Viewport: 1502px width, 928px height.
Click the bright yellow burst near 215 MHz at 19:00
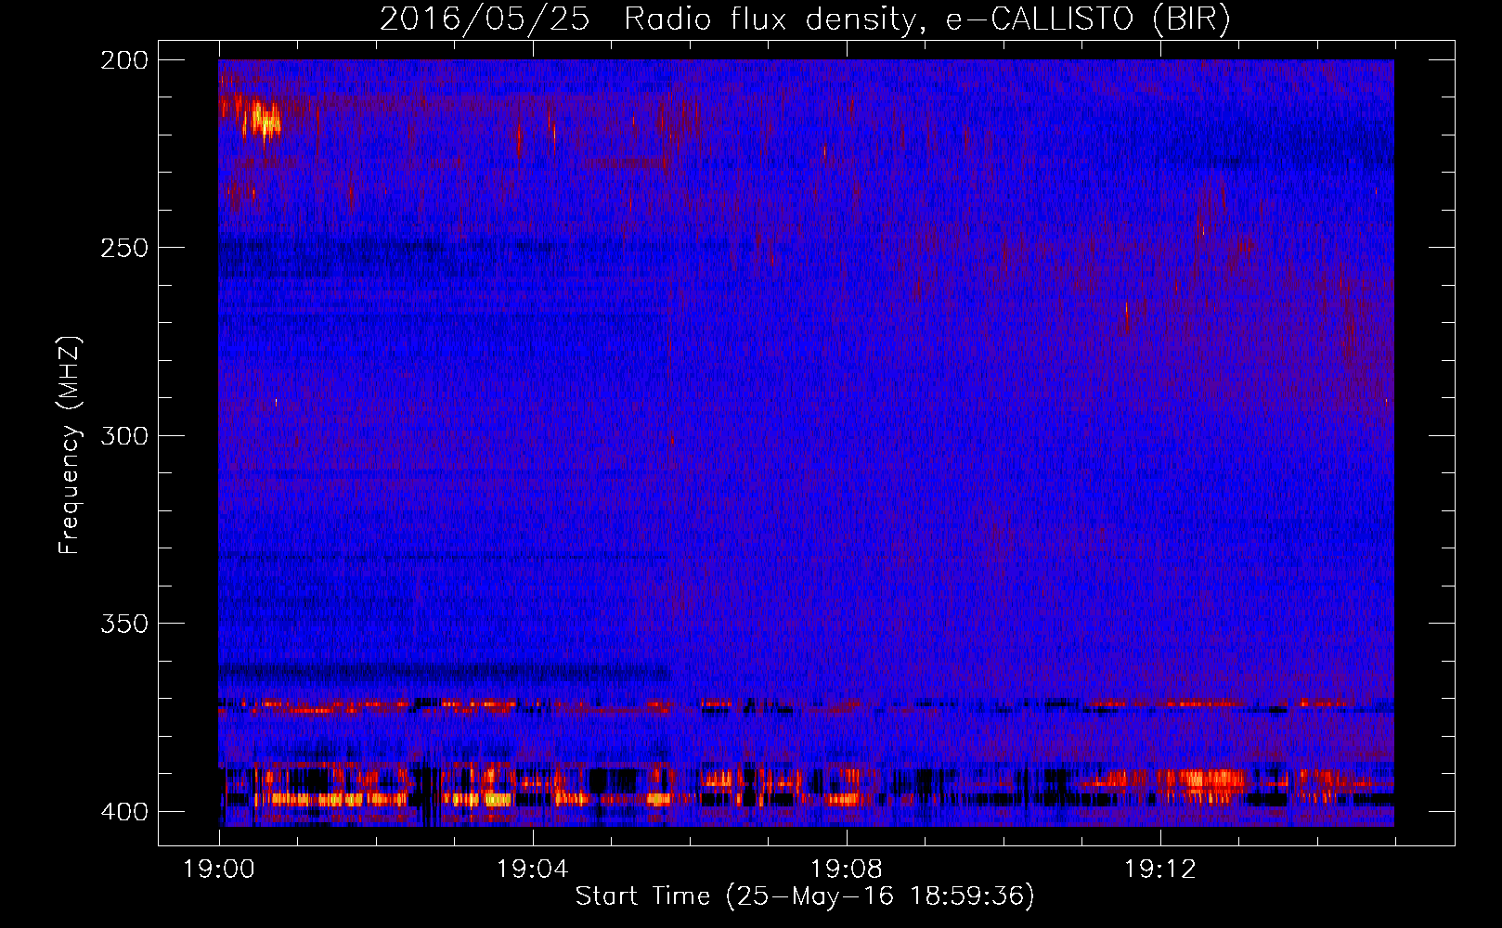(x=265, y=121)
